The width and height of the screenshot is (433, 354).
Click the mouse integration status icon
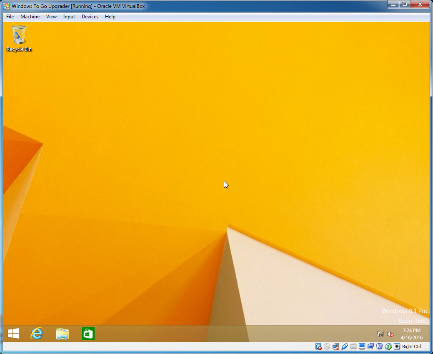388,346
